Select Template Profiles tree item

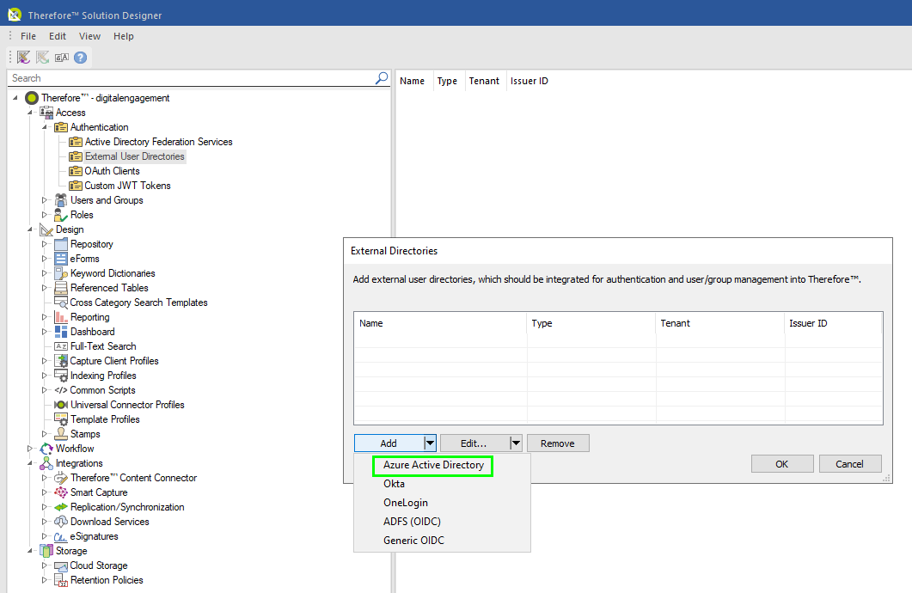[105, 419]
